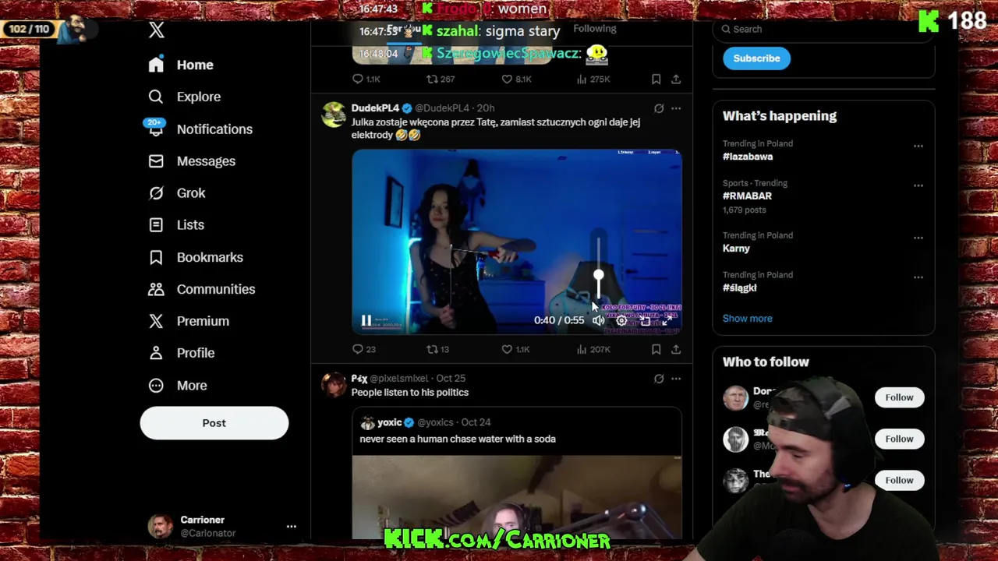Pause the DudekPL4 video
The height and width of the screenshot is (561, 998).
[366, 320]
